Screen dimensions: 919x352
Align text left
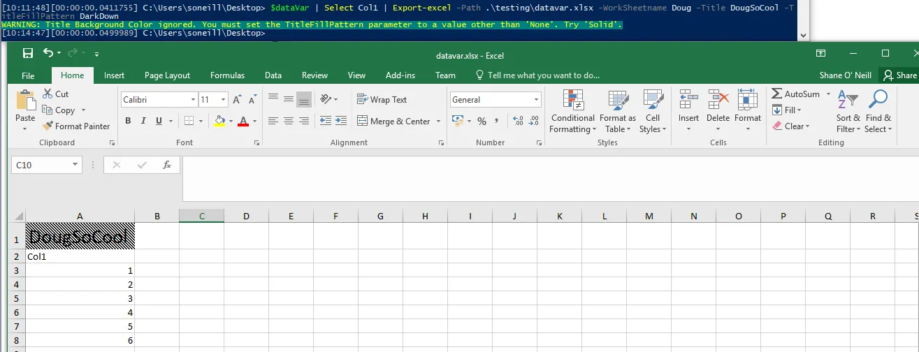[273, 121]
